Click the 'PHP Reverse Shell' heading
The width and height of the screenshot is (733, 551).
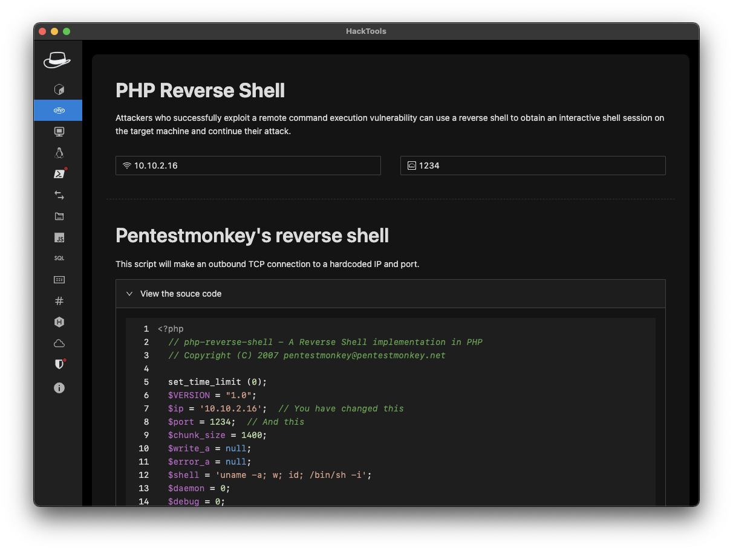coord(200,91)
